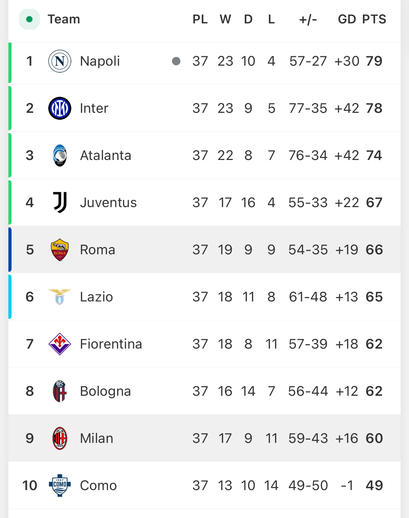Click the Roma club crest

pos(60,250)
